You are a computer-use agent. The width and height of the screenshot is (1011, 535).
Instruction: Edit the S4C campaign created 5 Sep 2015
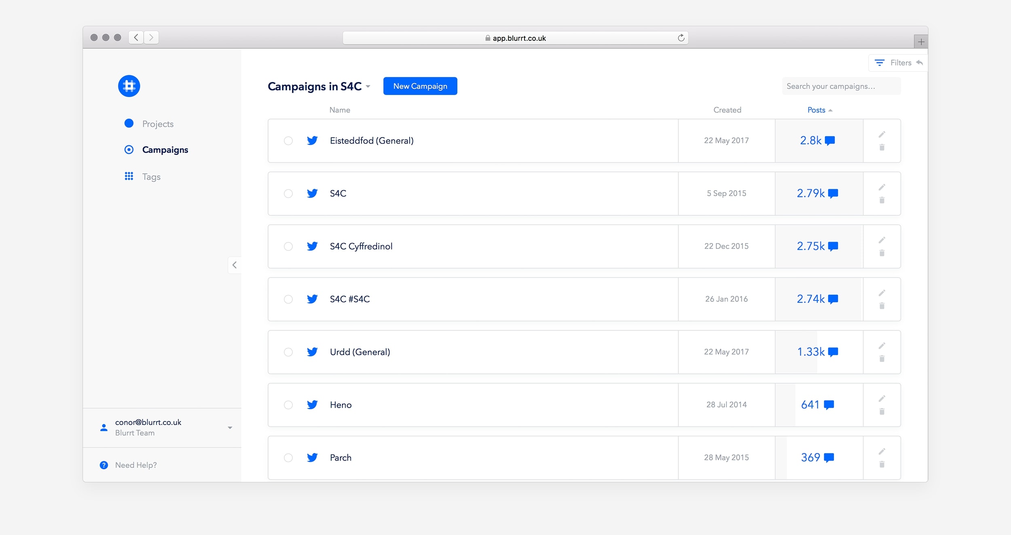pos(882,187)
